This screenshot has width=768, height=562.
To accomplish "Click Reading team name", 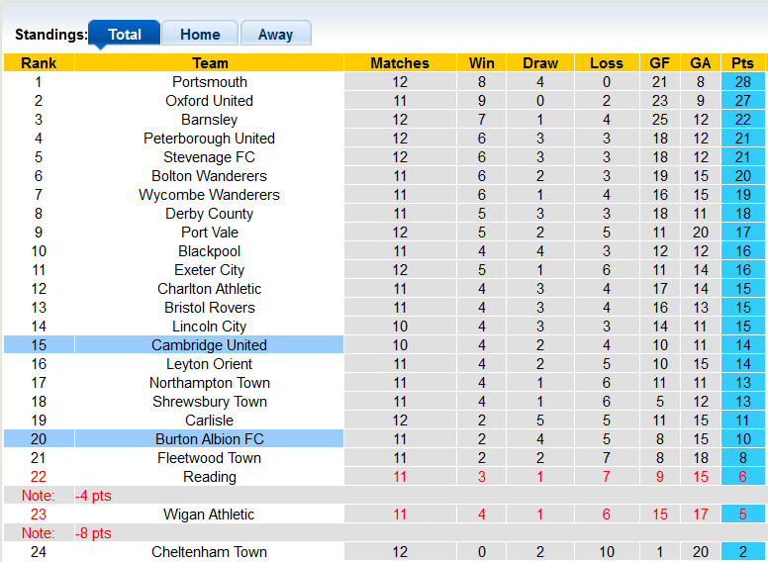I will 210,477.
